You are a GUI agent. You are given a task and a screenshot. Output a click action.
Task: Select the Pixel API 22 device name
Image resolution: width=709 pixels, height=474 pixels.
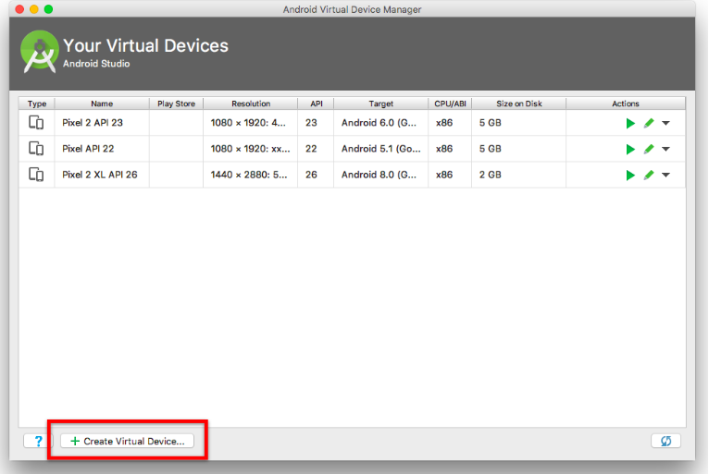[x=88, y=149]
